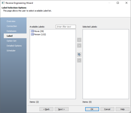Click the Movie label table icon
Image resolution: width=131 pixels, height=113 pixels.
pyautogui.click(x=32, y=31)
